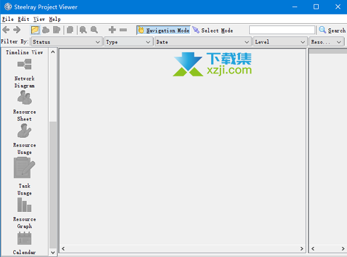Click sidebar scroll up arrow
347x257 pixels.
tap(53, 52)
